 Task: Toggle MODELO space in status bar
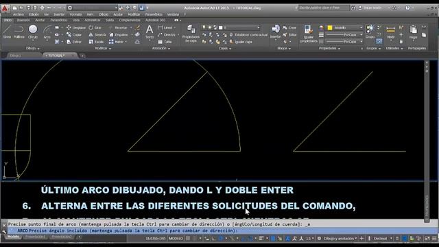176,239
